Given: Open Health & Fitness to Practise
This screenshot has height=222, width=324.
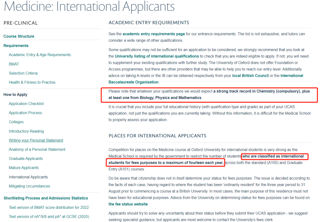Looking at the screenshot, I should point(32,82).
